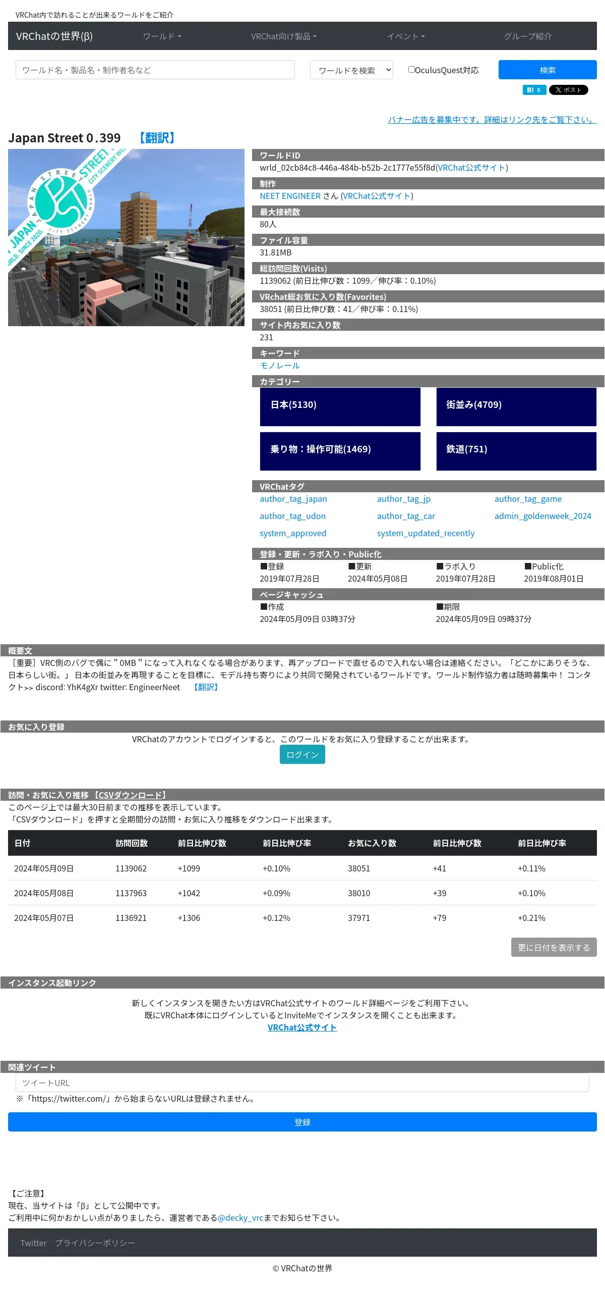Enable the OculusQuest対応 checkbox
The width and height of the screenshot is (605, 1290).
point(411,70)
